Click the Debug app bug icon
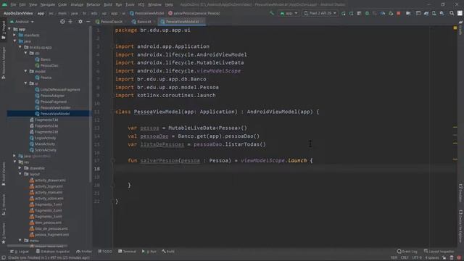Image resolution: width=464 pixels, height=261 pixels. point(367,13)
